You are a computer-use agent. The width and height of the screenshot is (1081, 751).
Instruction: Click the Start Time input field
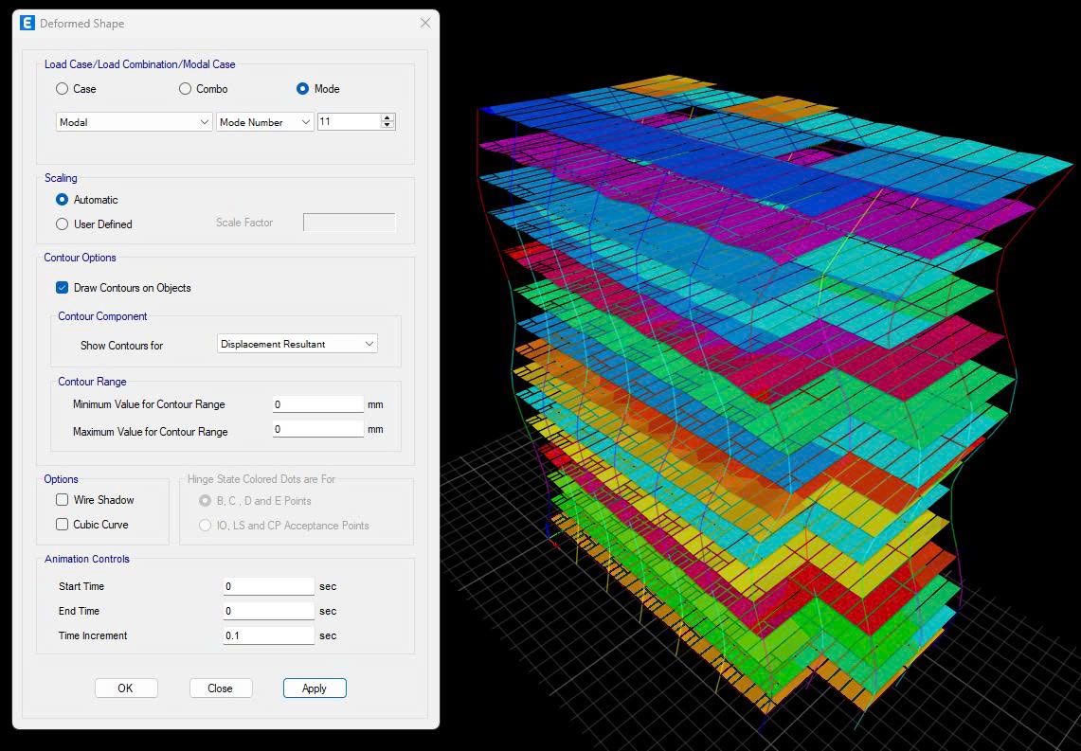point(268,586)
